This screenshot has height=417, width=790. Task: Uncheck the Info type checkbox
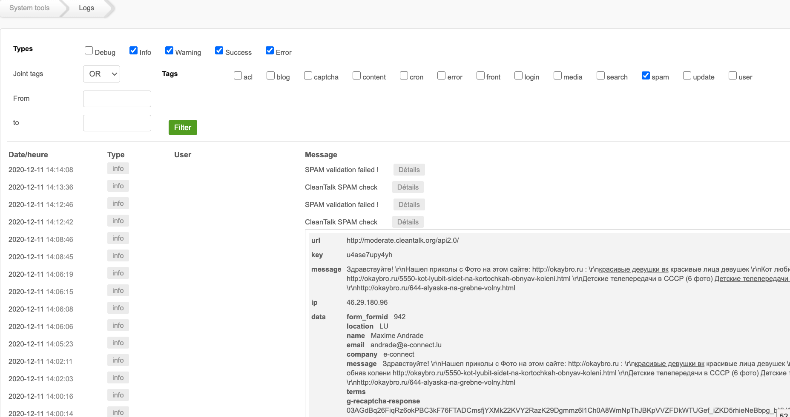(x=133, y=51)
